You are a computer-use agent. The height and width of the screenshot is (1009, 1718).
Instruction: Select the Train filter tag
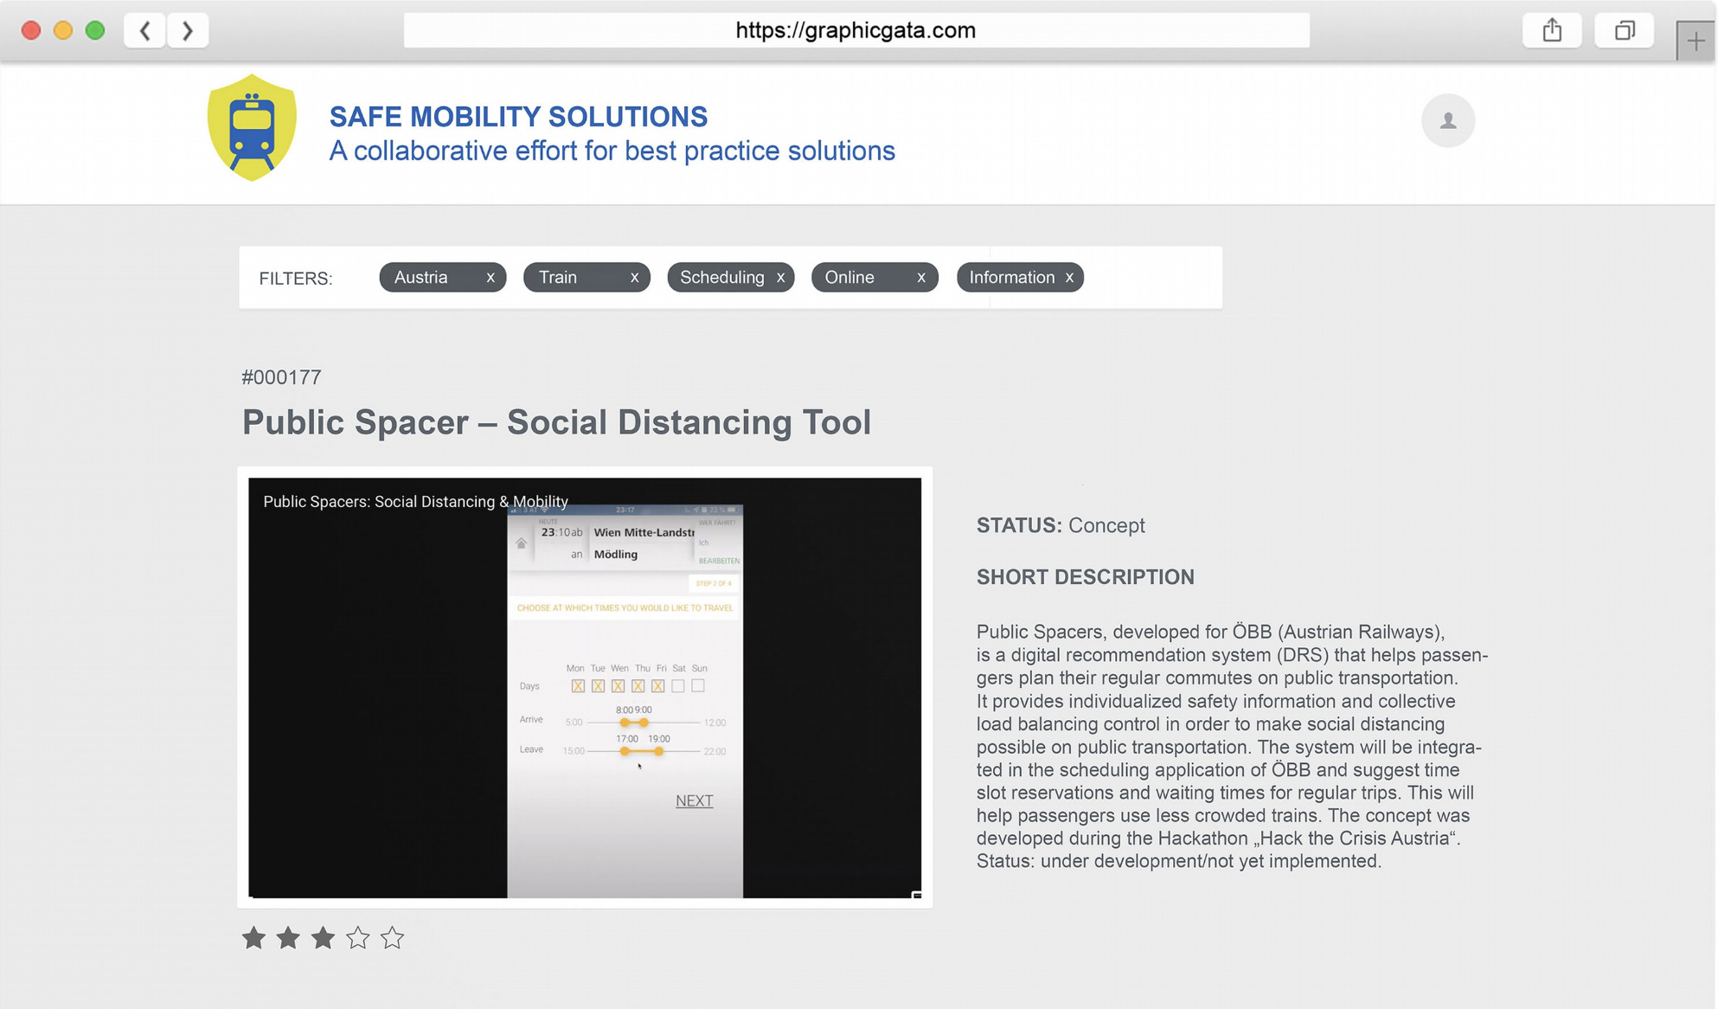[x=587, y=277]
